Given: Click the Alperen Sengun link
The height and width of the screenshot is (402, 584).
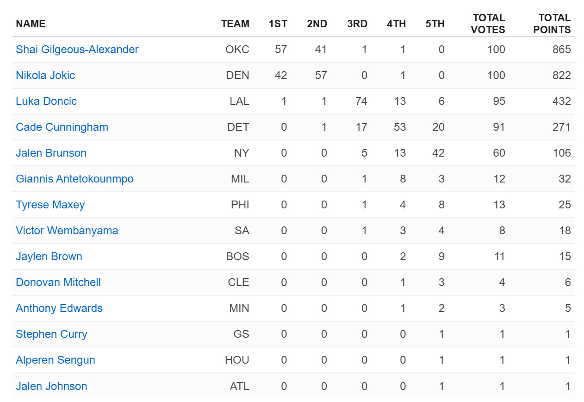Looking at the screenshot, I should (x=56, y=360).
